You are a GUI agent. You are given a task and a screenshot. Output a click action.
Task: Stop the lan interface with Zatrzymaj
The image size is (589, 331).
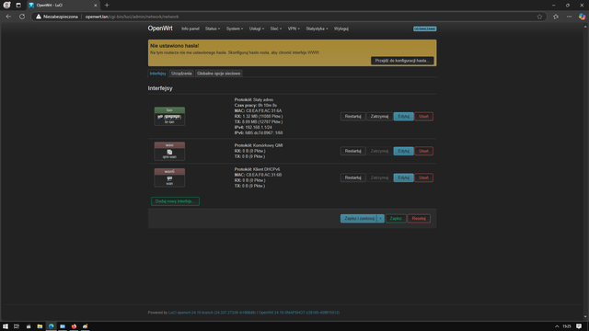pos(379,117)
